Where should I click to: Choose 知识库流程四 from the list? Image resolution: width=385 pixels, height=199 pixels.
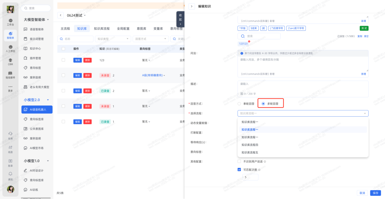(250, 145)
